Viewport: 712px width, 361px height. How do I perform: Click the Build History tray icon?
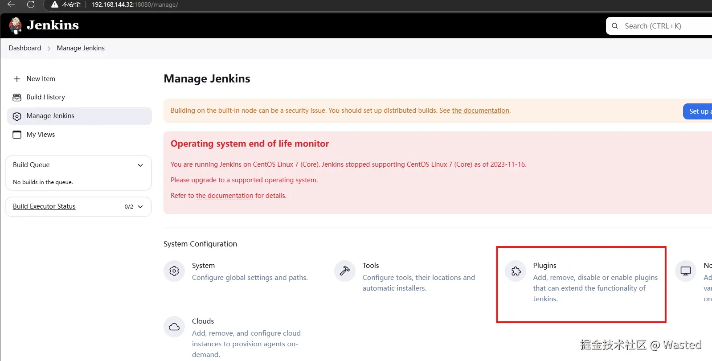point(17,97)
